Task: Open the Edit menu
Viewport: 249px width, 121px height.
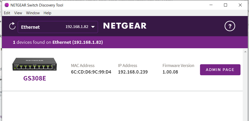Action: (x=7, y=13)
